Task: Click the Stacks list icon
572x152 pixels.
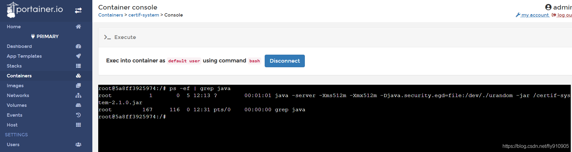Action: coord(78,66)
